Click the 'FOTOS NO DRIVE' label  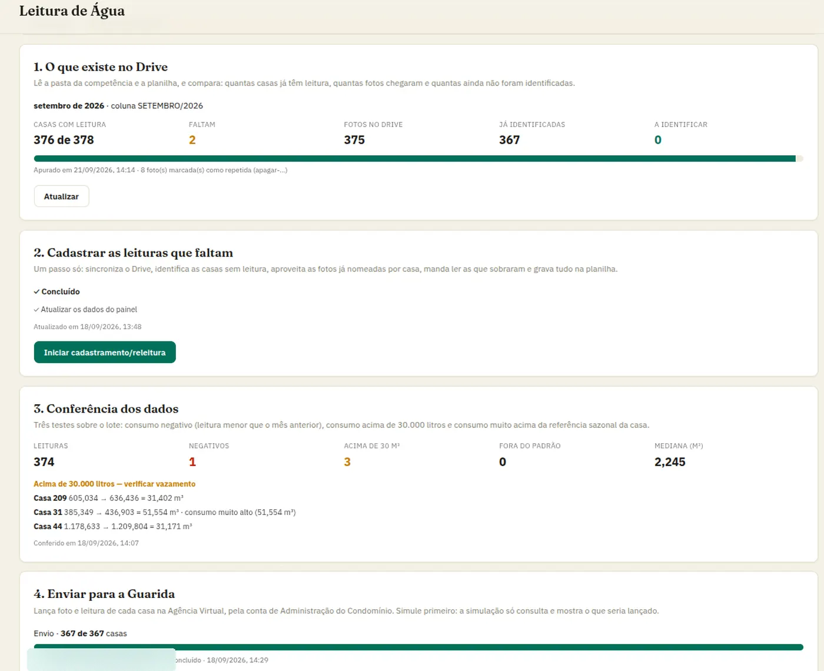tap(373, 125)
